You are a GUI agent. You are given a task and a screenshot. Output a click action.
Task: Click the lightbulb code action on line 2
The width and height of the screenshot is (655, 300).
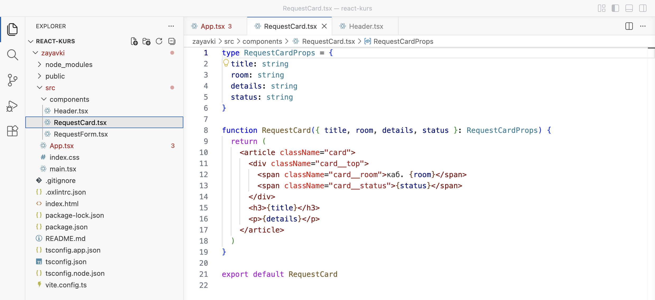pos(226,63)
